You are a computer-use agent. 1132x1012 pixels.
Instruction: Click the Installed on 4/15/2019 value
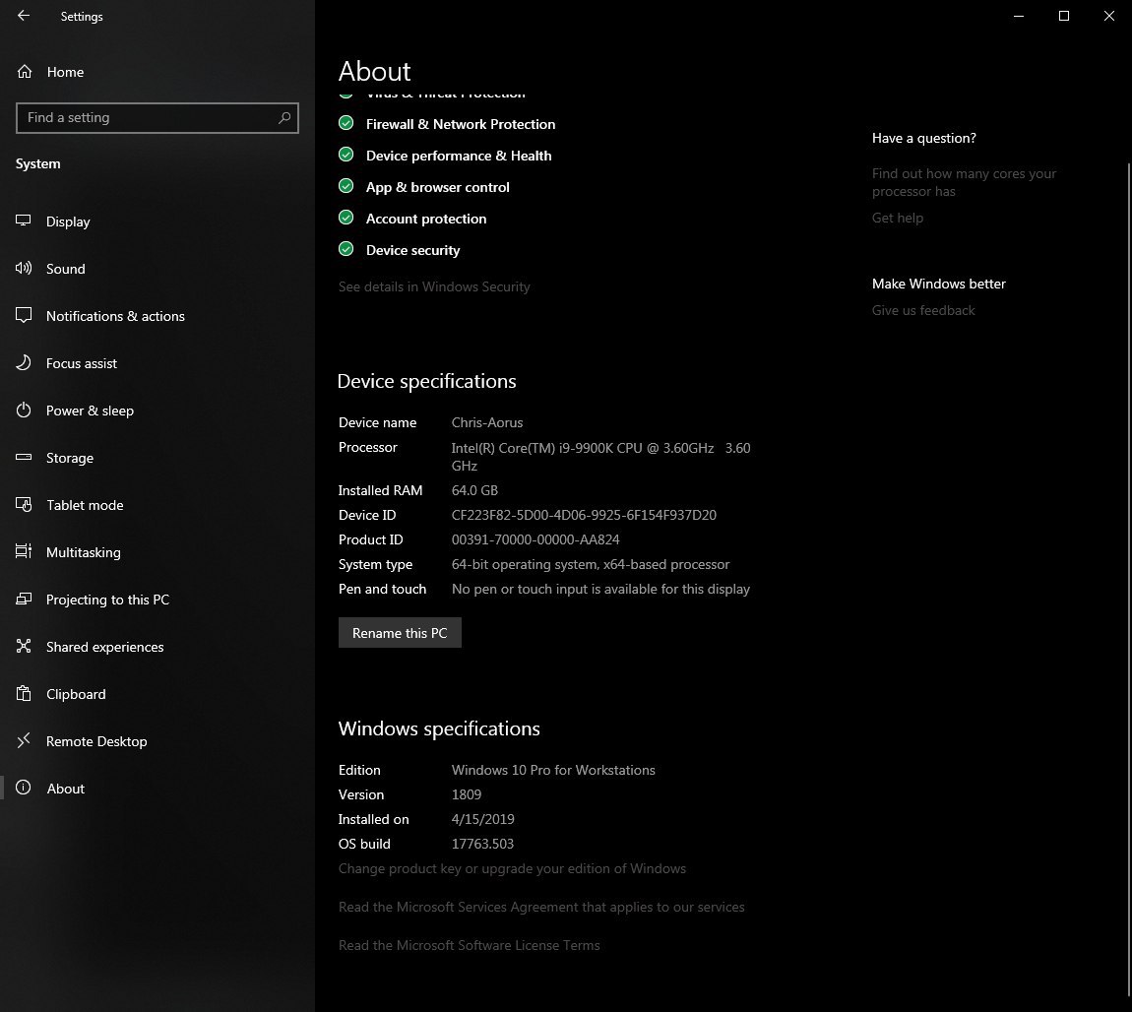(x=483, y=818)
